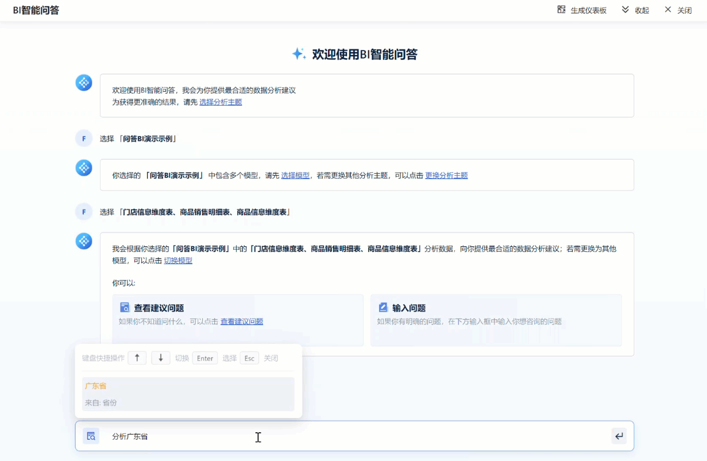Click the 输入问题 pencil icon
This screenshot has height=461, width=707.
383,308
